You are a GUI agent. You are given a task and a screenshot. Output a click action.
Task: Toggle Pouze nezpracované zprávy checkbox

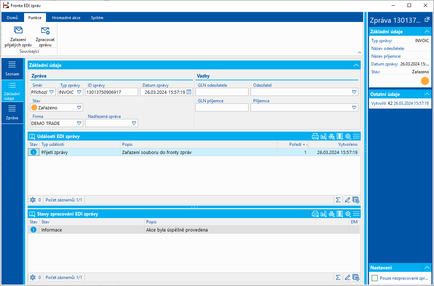pos(375,278)
